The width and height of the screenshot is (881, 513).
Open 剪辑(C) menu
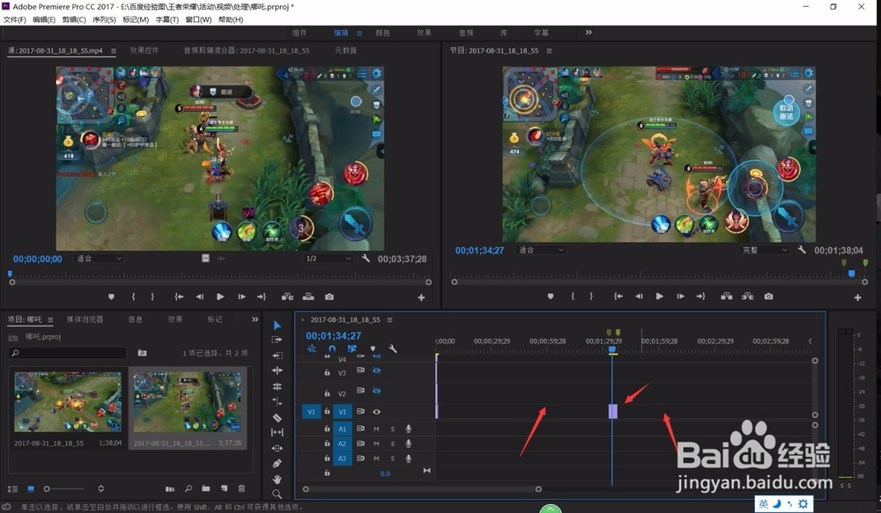pyautogui.click(x=74, y=19)
